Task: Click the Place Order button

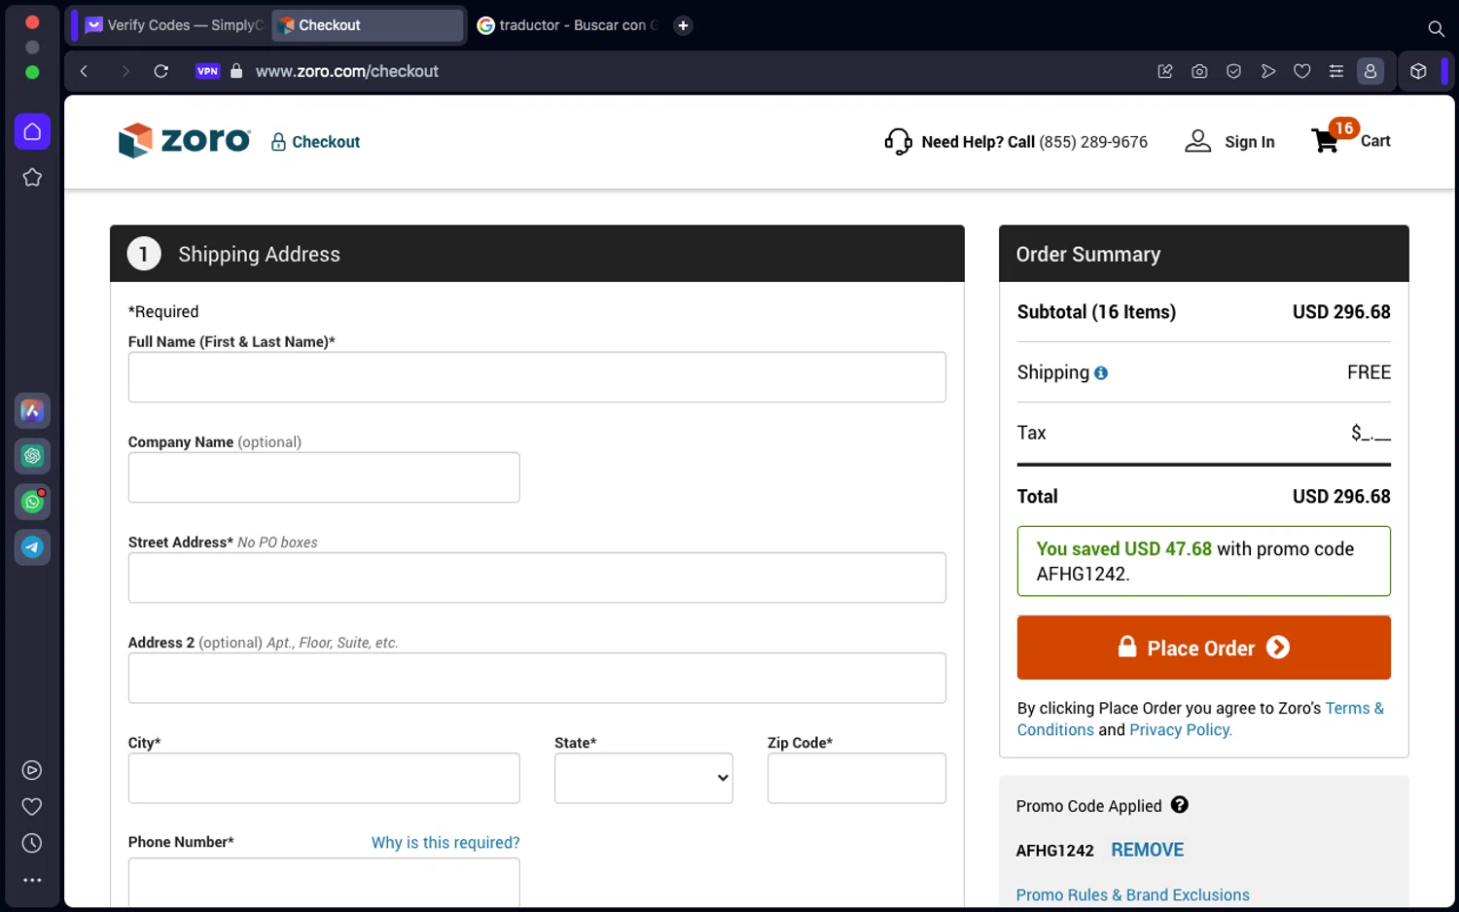Action: (1203, 648)
